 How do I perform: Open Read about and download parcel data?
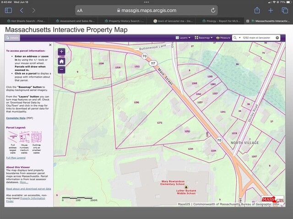(28, 189)
